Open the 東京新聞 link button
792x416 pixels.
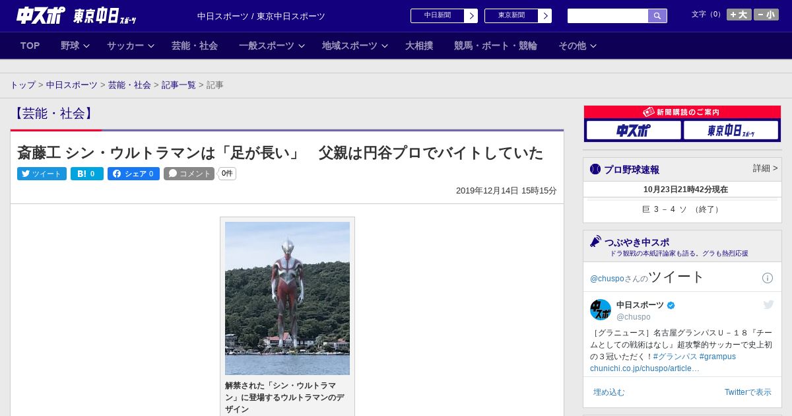tap(518, 16)
